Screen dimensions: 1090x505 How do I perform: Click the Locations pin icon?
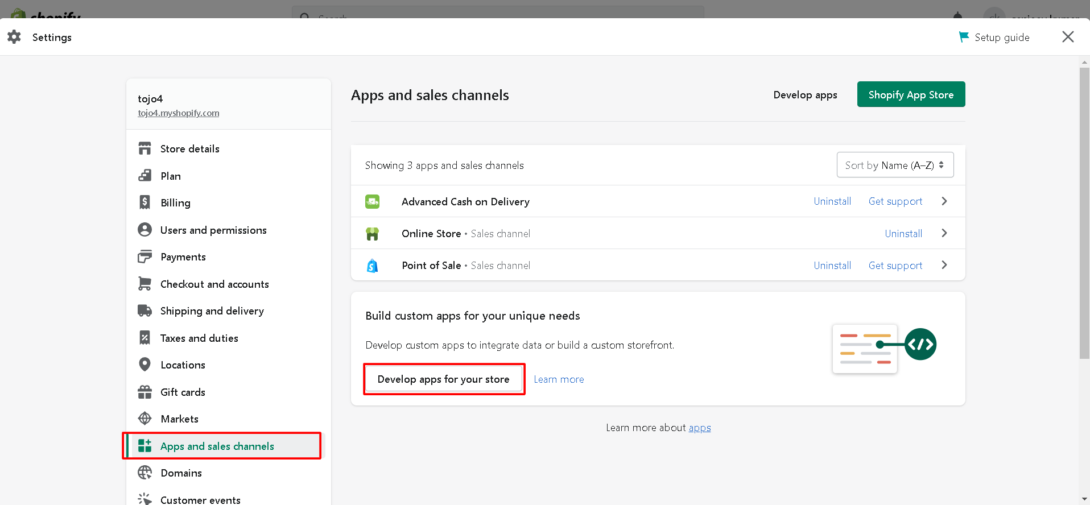145,365
